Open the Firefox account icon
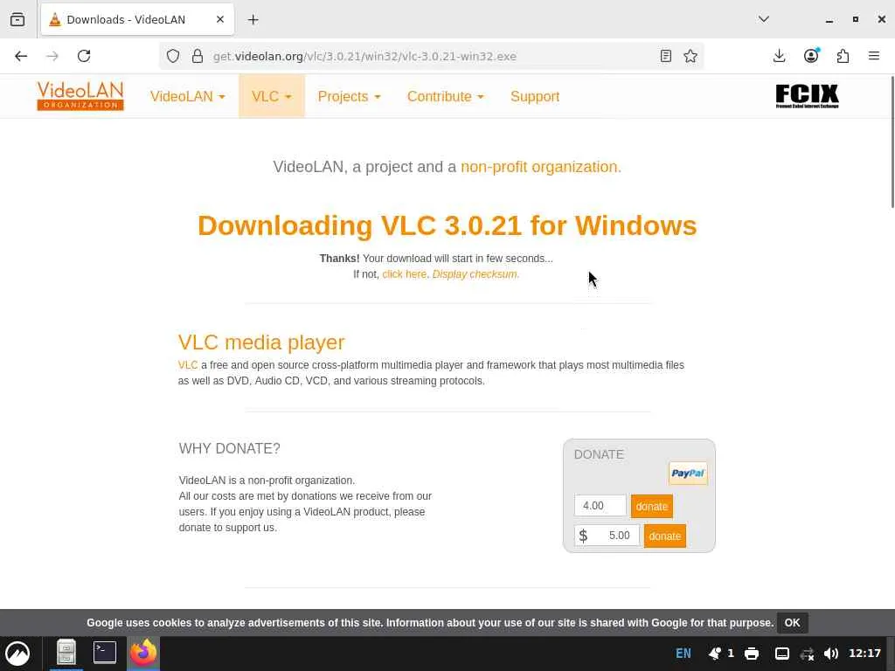The width and height of the screenshot is (895, 671). click(811, 55)
